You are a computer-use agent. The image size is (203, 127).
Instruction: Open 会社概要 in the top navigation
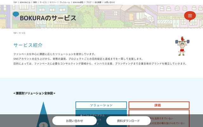[x=98, y=2]
